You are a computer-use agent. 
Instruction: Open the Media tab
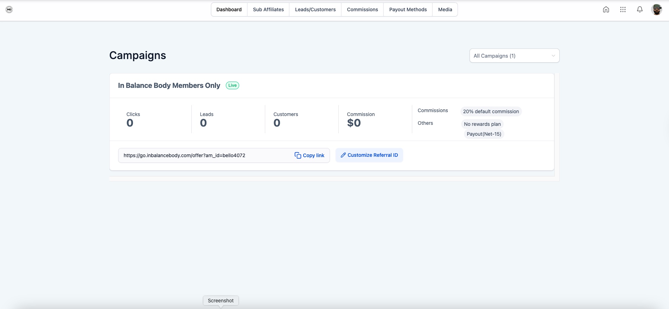coord(445,9)
